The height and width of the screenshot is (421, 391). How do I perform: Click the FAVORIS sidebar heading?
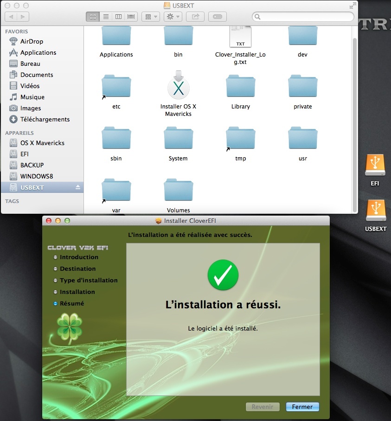[x=16, y=32]
